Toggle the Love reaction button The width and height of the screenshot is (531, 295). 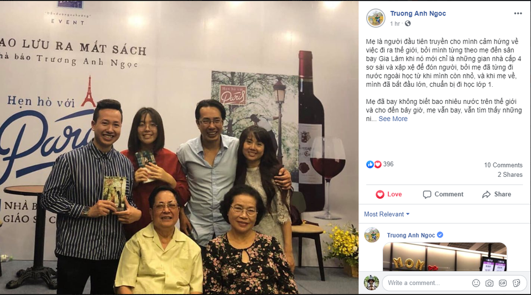(388, 194)
